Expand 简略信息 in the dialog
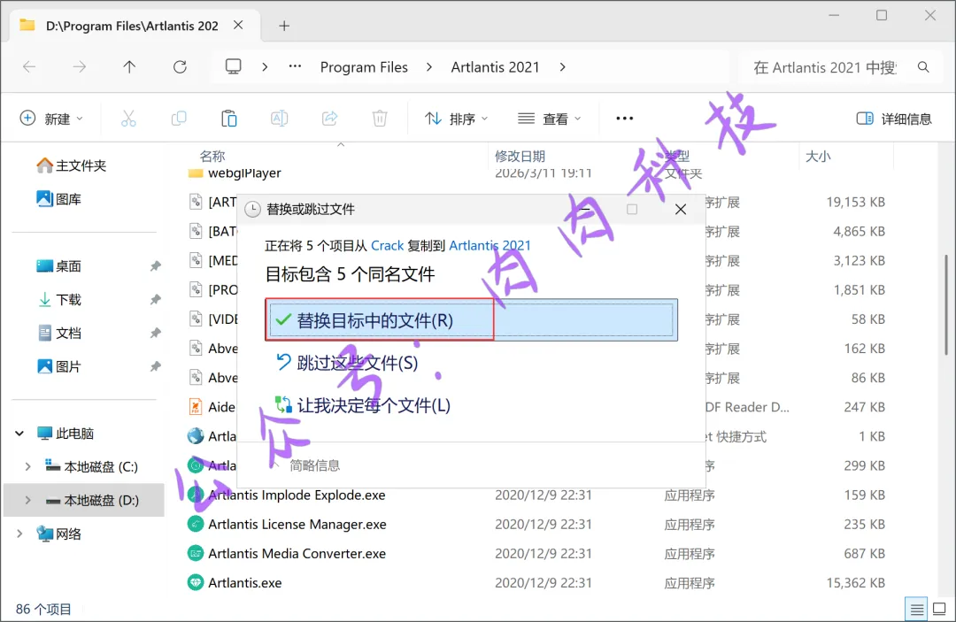Image resolution: width=956 pixels, height=622 pixels. (x=306, y=465)
